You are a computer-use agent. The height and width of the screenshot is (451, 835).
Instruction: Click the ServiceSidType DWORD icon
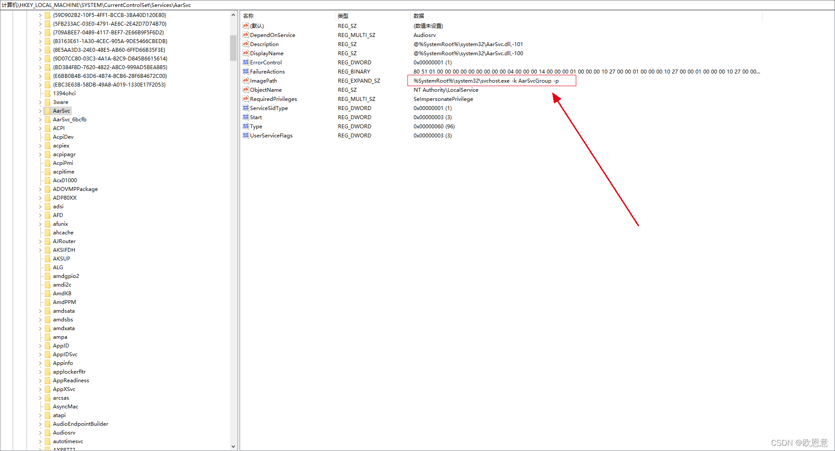click(246, 108)
